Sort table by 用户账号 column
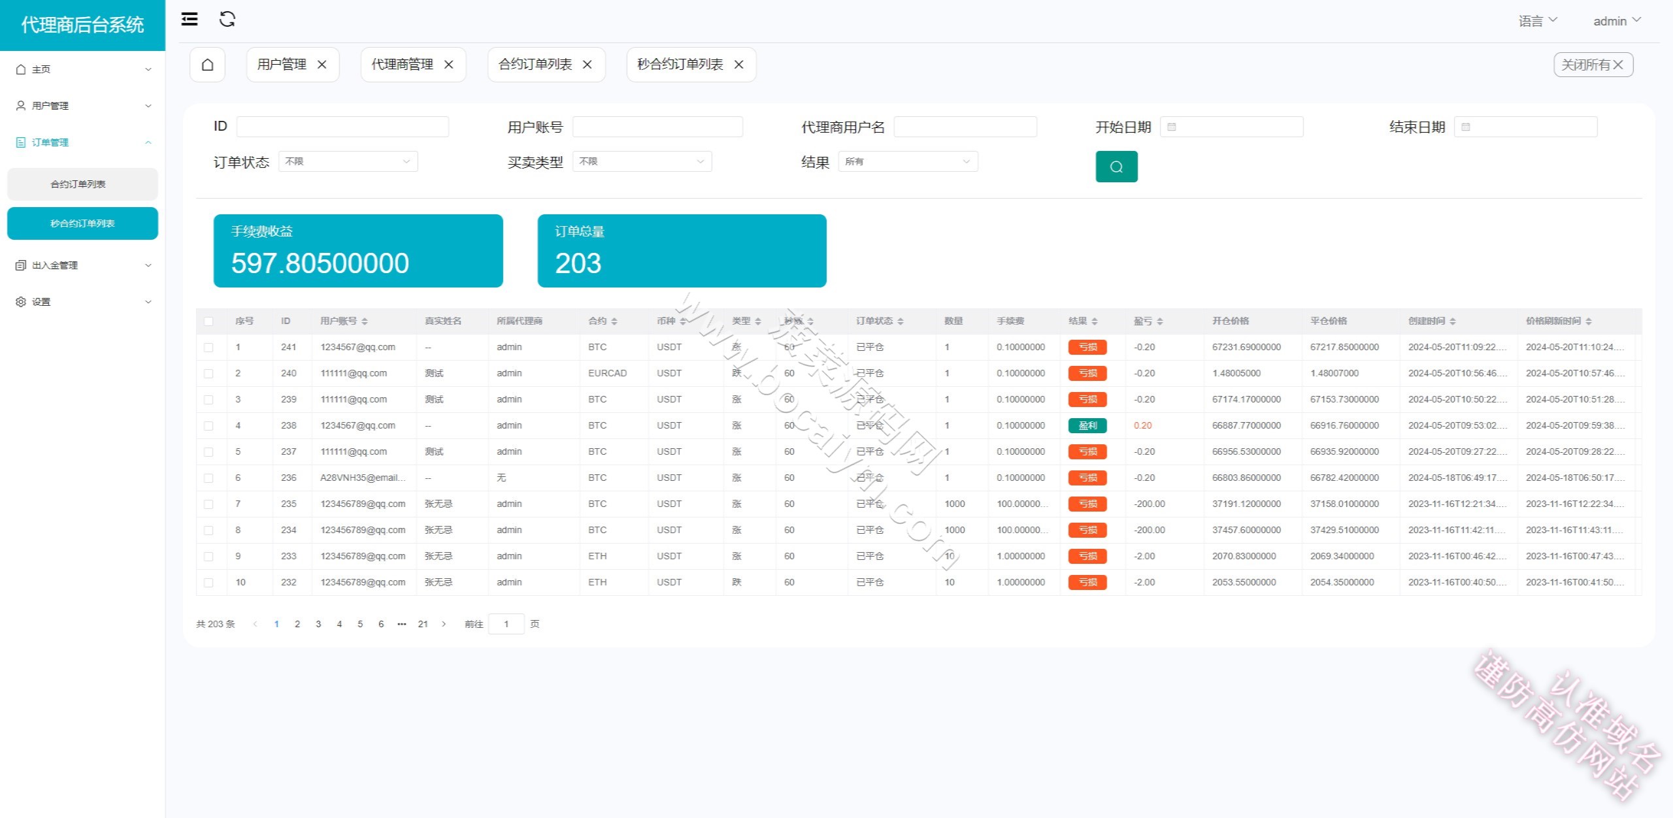The width and height of the screenshot is (1673, 818). [365, 321]
